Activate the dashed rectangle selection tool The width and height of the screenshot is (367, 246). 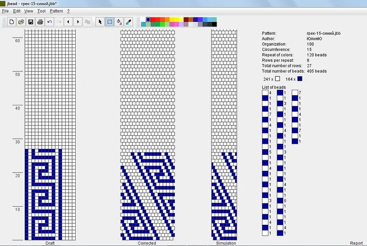pyautogui.click(x=110, y=22)
